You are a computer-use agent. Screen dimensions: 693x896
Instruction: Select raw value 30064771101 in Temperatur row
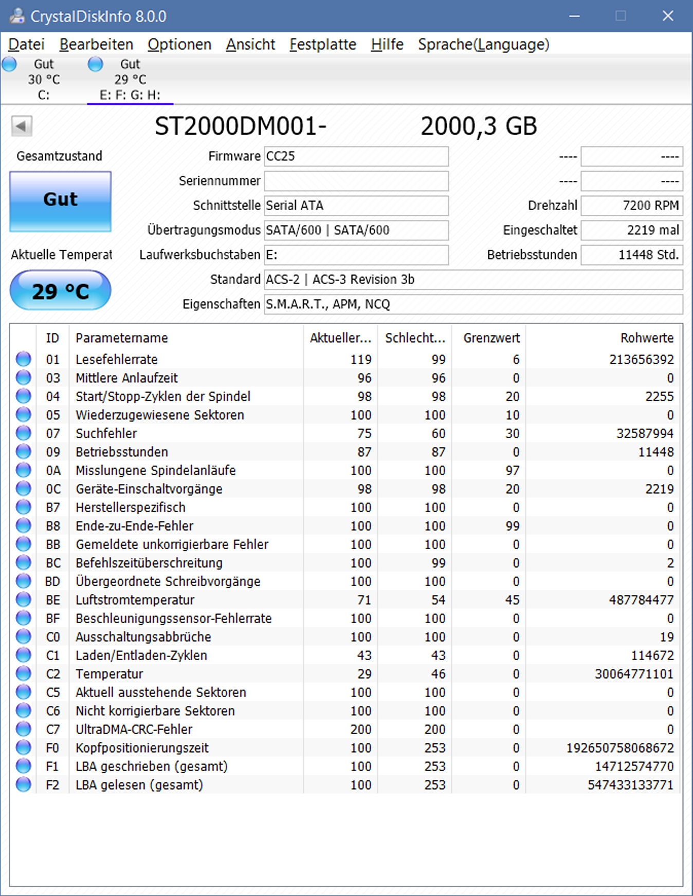[634, 674]
